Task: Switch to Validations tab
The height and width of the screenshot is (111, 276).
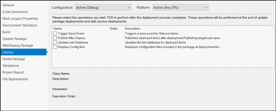Action: (11, 66)
